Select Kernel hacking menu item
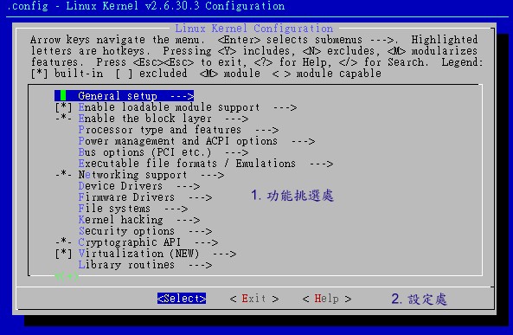Image resolution: width=513 pixels, height=335 pixels. click(120, 220)
